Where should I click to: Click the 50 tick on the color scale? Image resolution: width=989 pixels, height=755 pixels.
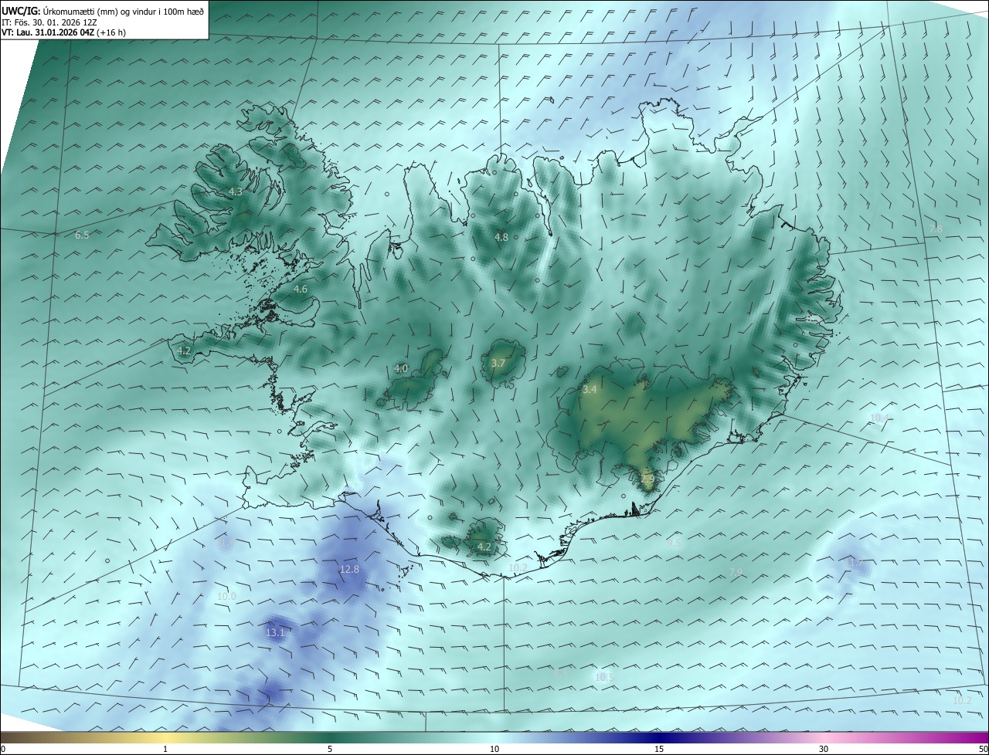(x=983, y=749)
